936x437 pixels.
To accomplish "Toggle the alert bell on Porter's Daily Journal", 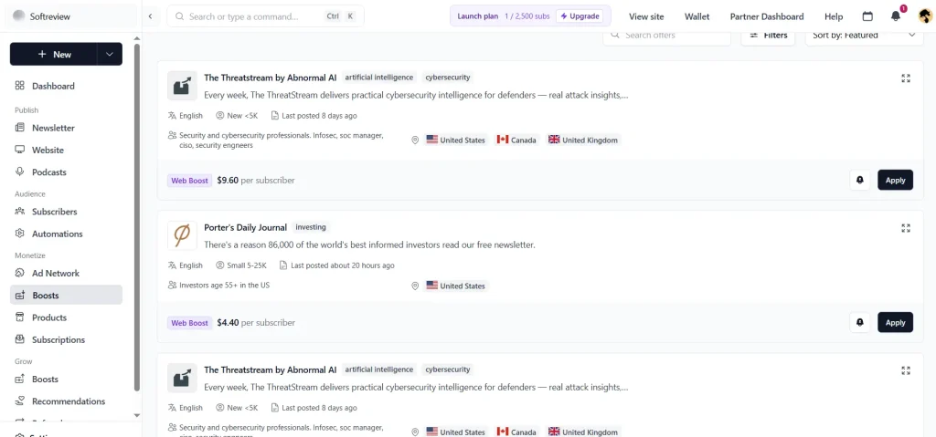I will coord(859,323).
